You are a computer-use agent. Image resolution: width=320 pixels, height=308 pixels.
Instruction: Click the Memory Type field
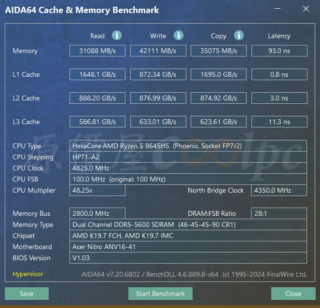[188, 224]
